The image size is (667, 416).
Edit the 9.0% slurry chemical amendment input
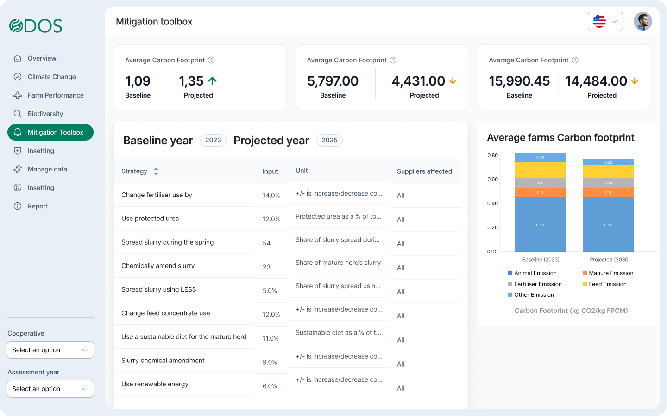pos(270,362)
